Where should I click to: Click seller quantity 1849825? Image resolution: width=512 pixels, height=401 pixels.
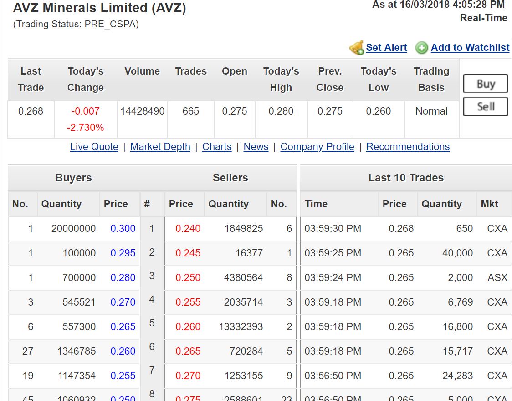click(x=243, y=229)
